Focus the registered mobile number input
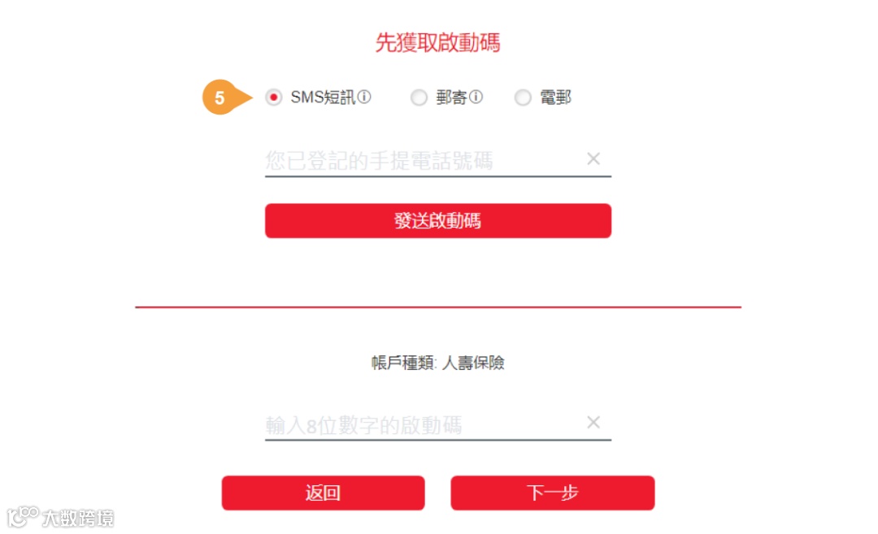Screen dimensions: 878x534 (424, 161)
